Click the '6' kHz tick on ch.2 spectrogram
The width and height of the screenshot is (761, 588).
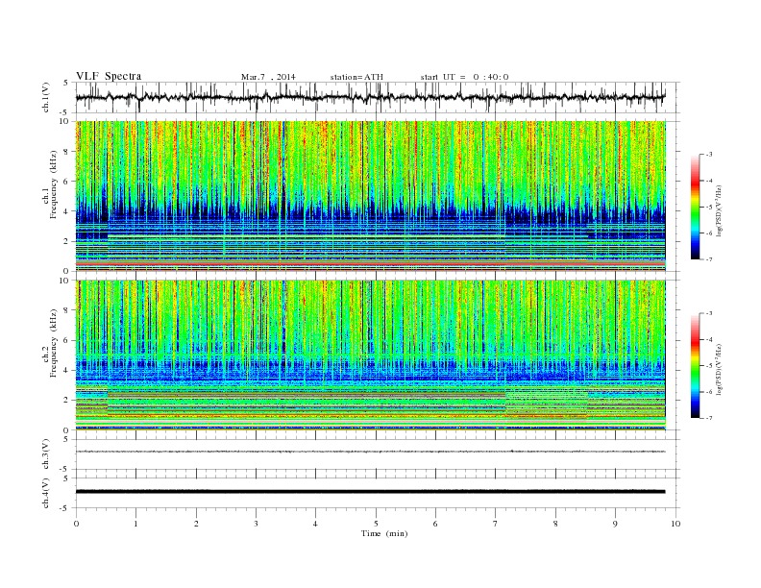(67, 340)
